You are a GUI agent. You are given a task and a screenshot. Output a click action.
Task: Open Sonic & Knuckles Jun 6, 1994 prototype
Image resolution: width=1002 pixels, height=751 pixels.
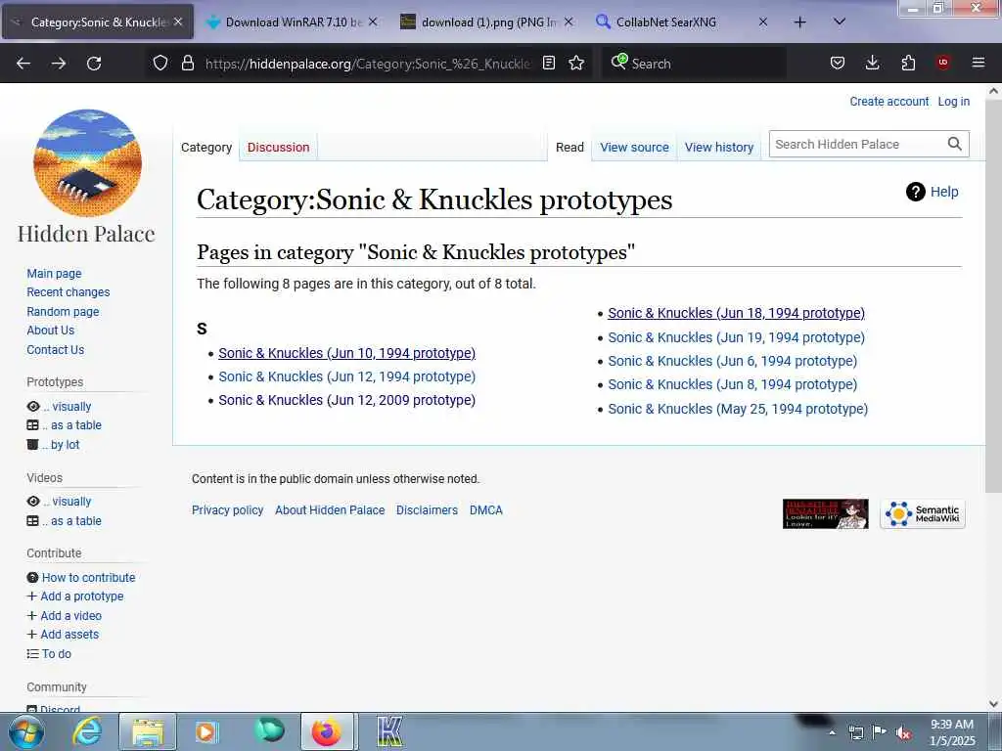pyautogui.click(x=732, y=361)
